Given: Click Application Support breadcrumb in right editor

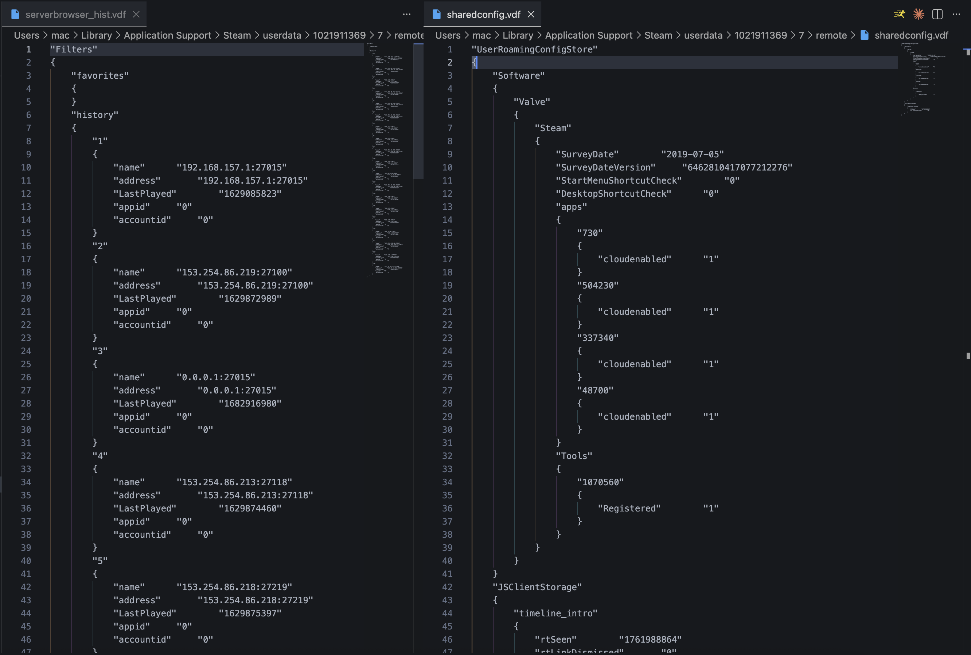Looking at the screenshot, I should [588, 35].
